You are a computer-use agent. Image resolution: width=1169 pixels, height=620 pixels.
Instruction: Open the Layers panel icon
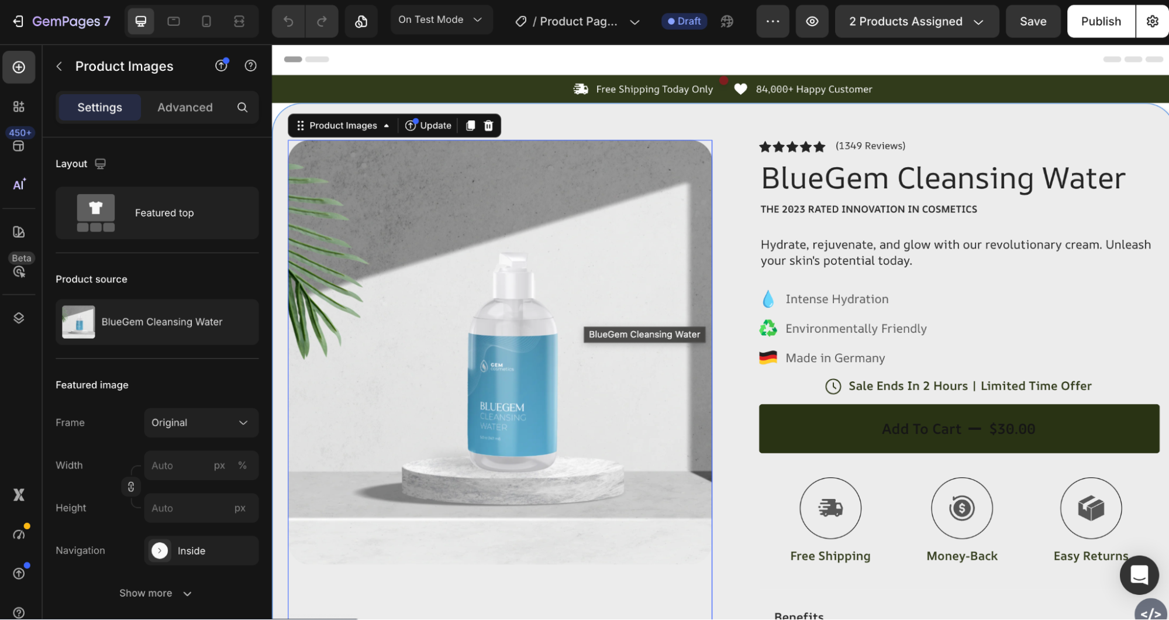[19, 318]
